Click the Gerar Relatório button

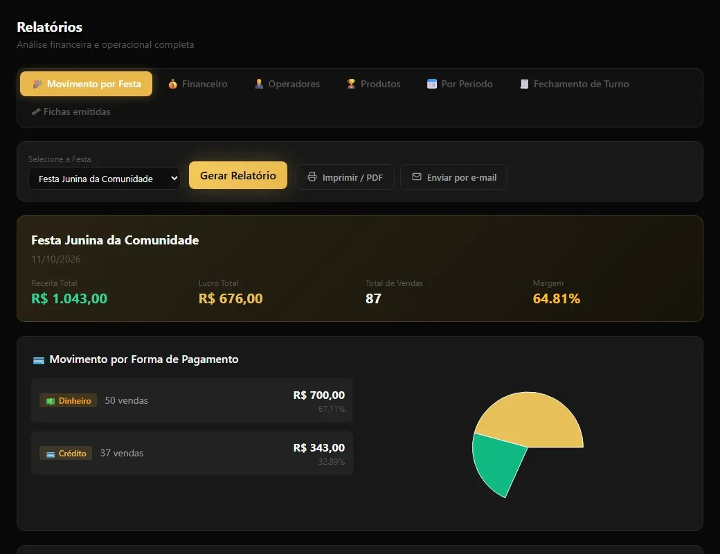pyautogui.click(x=238, y=175)
